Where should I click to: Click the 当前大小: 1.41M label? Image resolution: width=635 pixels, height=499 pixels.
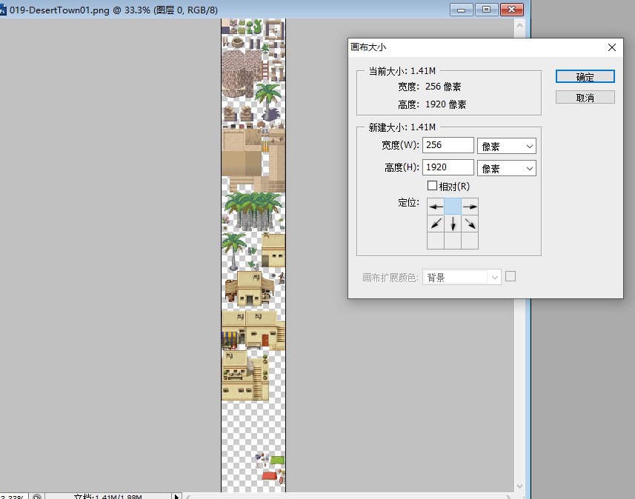(402, 71)
